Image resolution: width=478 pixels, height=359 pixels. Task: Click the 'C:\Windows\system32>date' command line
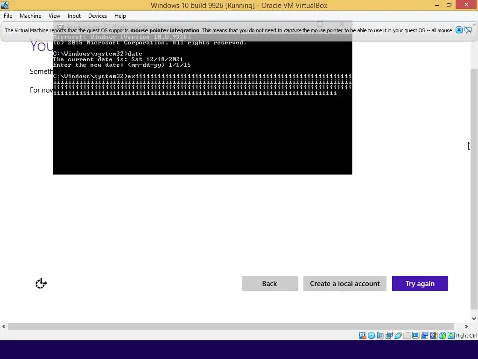pos(98,54)
